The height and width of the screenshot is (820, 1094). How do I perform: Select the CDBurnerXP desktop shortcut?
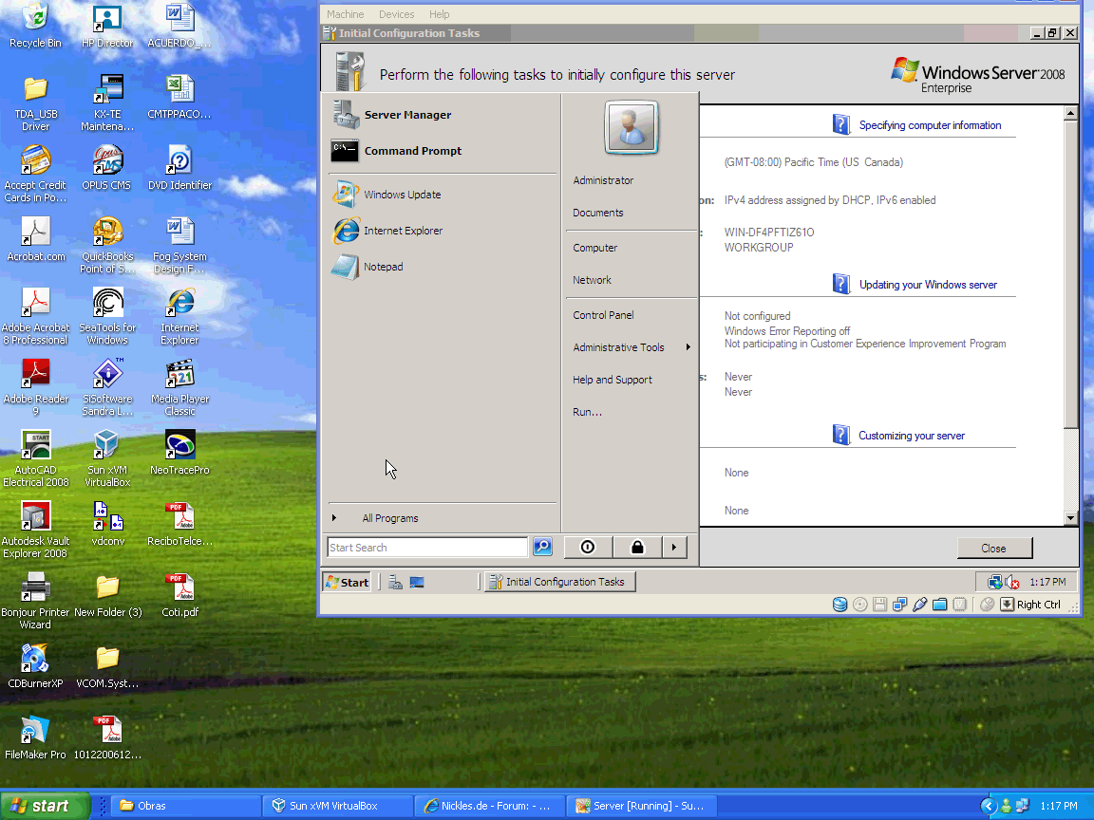coord(35,666)
